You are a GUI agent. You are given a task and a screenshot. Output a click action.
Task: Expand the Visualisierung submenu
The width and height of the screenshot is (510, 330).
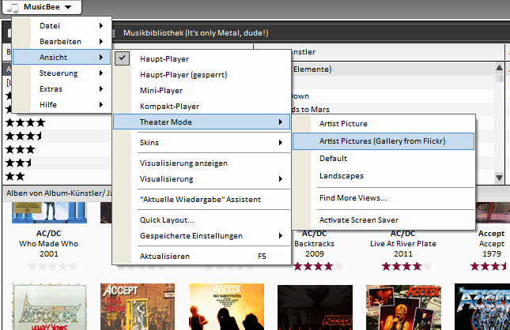[202, 179]
